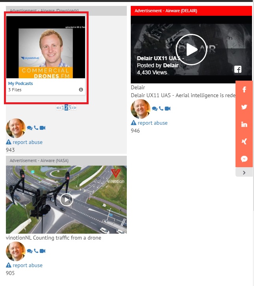Go to first page of podcast pager
Screen dimensions: 254x286
pyautogui.click(x=57, y=108)
